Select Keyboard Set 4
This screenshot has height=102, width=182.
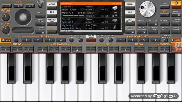click(x=156, y=40)
